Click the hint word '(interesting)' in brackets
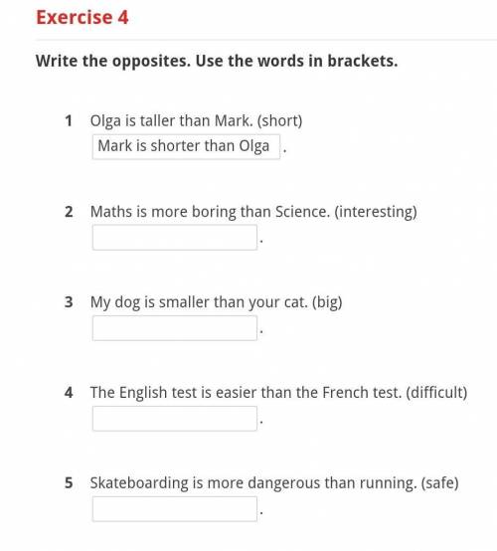Image resolution: width=497 pixels, height=551 pixels. coord(376,212)
